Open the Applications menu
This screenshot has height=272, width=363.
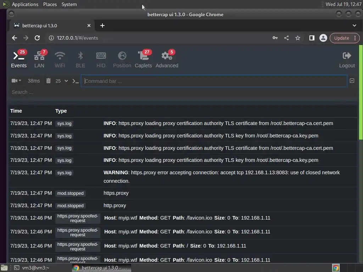click(x=25, y=4)
